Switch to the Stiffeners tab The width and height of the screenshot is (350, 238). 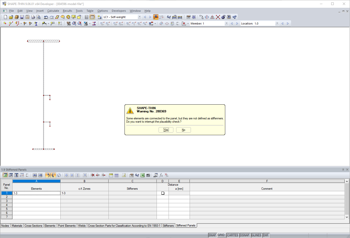pyautogui.click(x=168, y=225)
